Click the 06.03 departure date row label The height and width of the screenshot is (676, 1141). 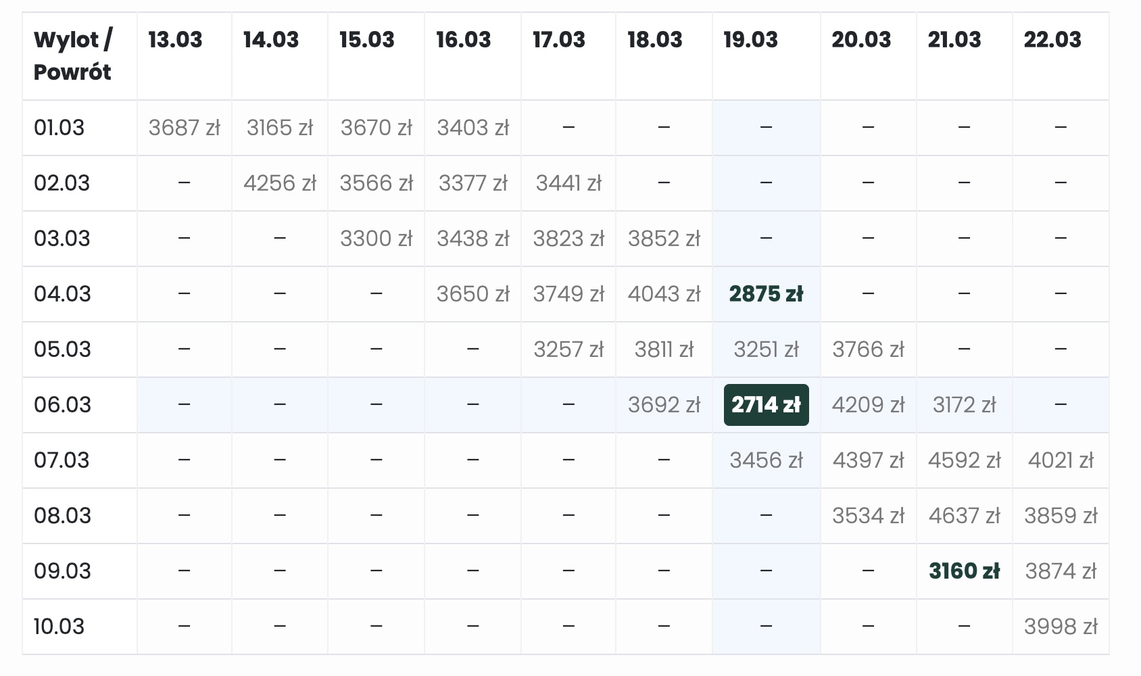tap(62, 405)
